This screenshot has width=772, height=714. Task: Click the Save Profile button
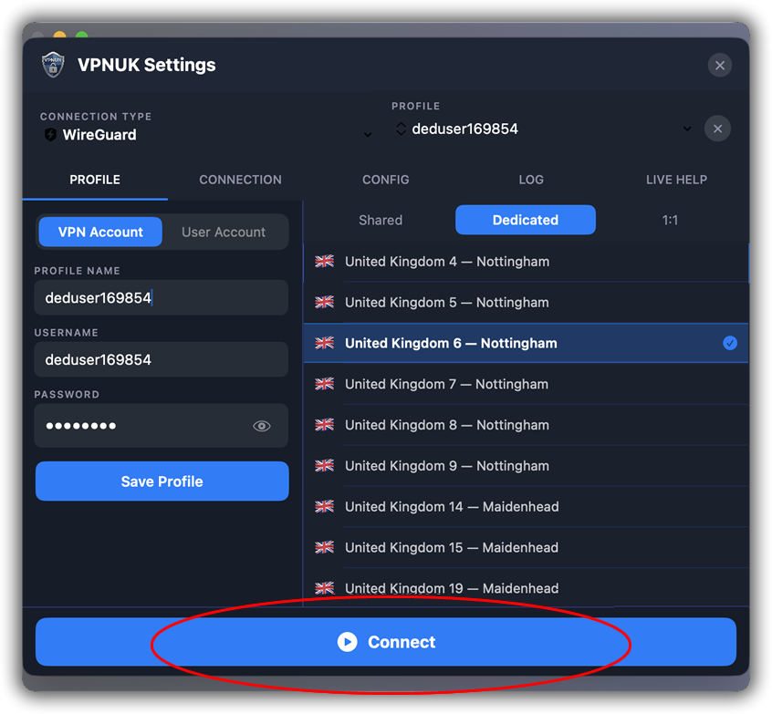(162, 481)
